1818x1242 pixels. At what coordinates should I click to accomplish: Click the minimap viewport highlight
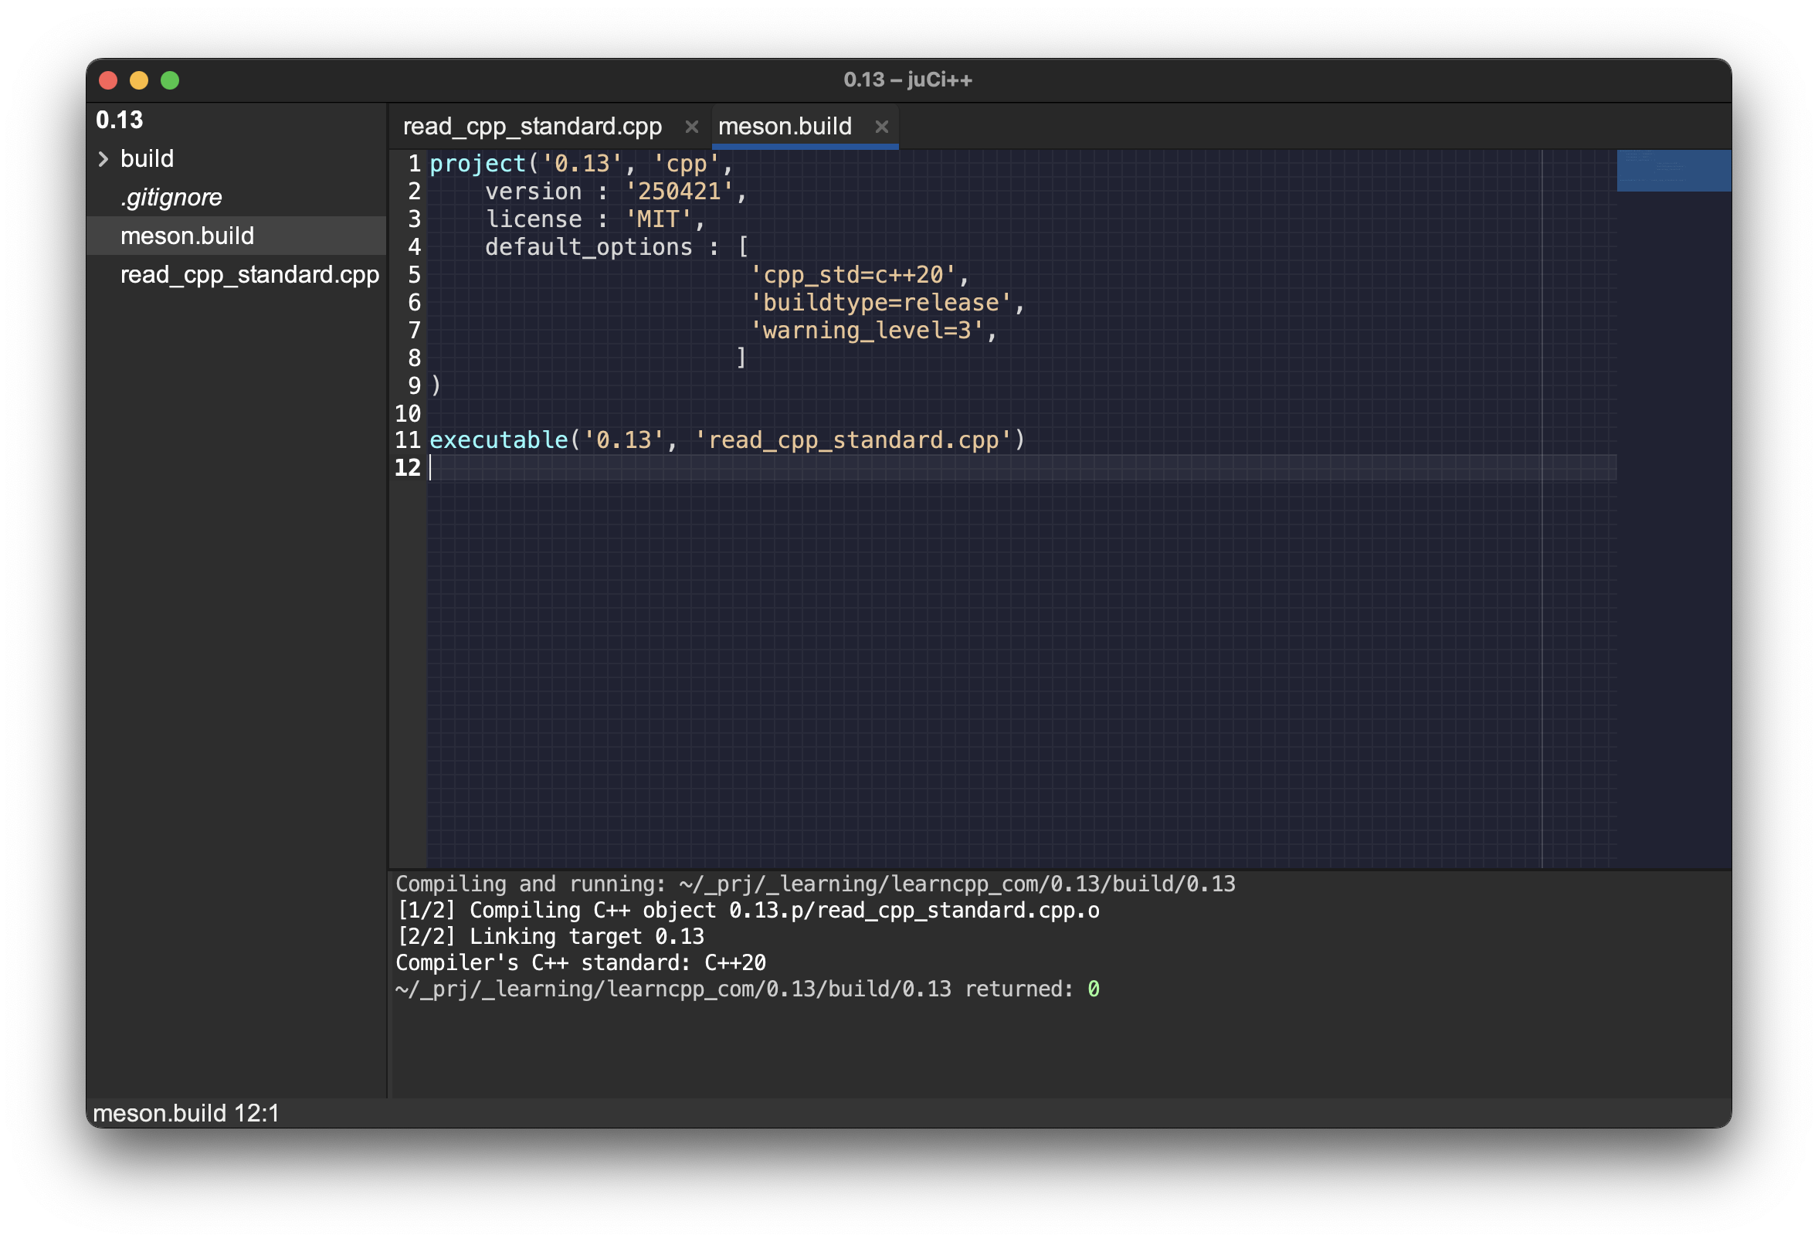click(x=1674, y=171)
